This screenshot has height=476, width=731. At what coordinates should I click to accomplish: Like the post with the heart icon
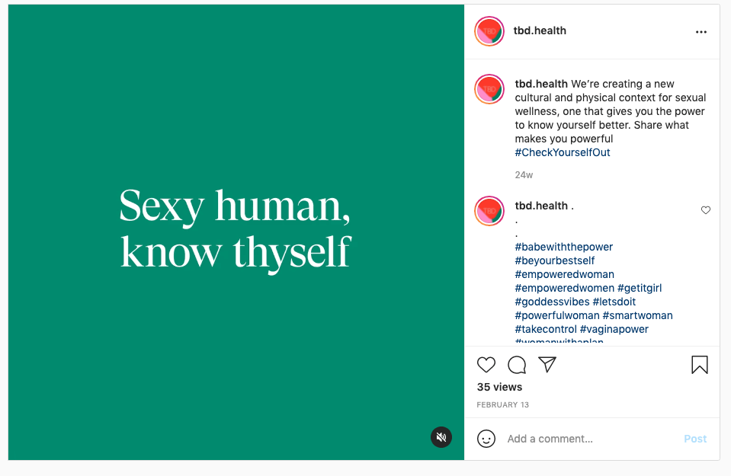coord(486,365)
